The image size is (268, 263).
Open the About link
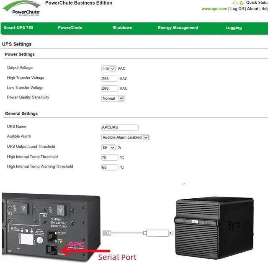253,9
